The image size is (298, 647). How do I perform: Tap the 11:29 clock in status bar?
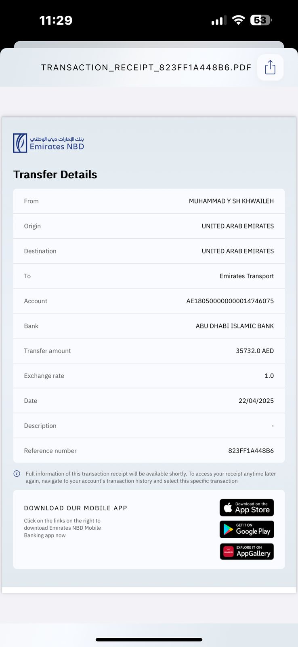56,20
